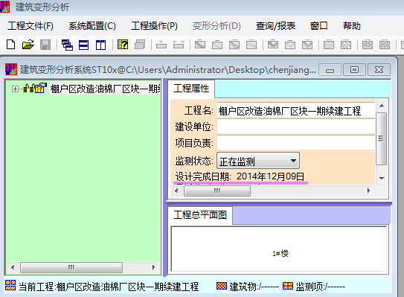Viewport: 404px width, 297px height.
Task: Click the red 建筑物 status bar icon
Action: click(x=222, y=286)
